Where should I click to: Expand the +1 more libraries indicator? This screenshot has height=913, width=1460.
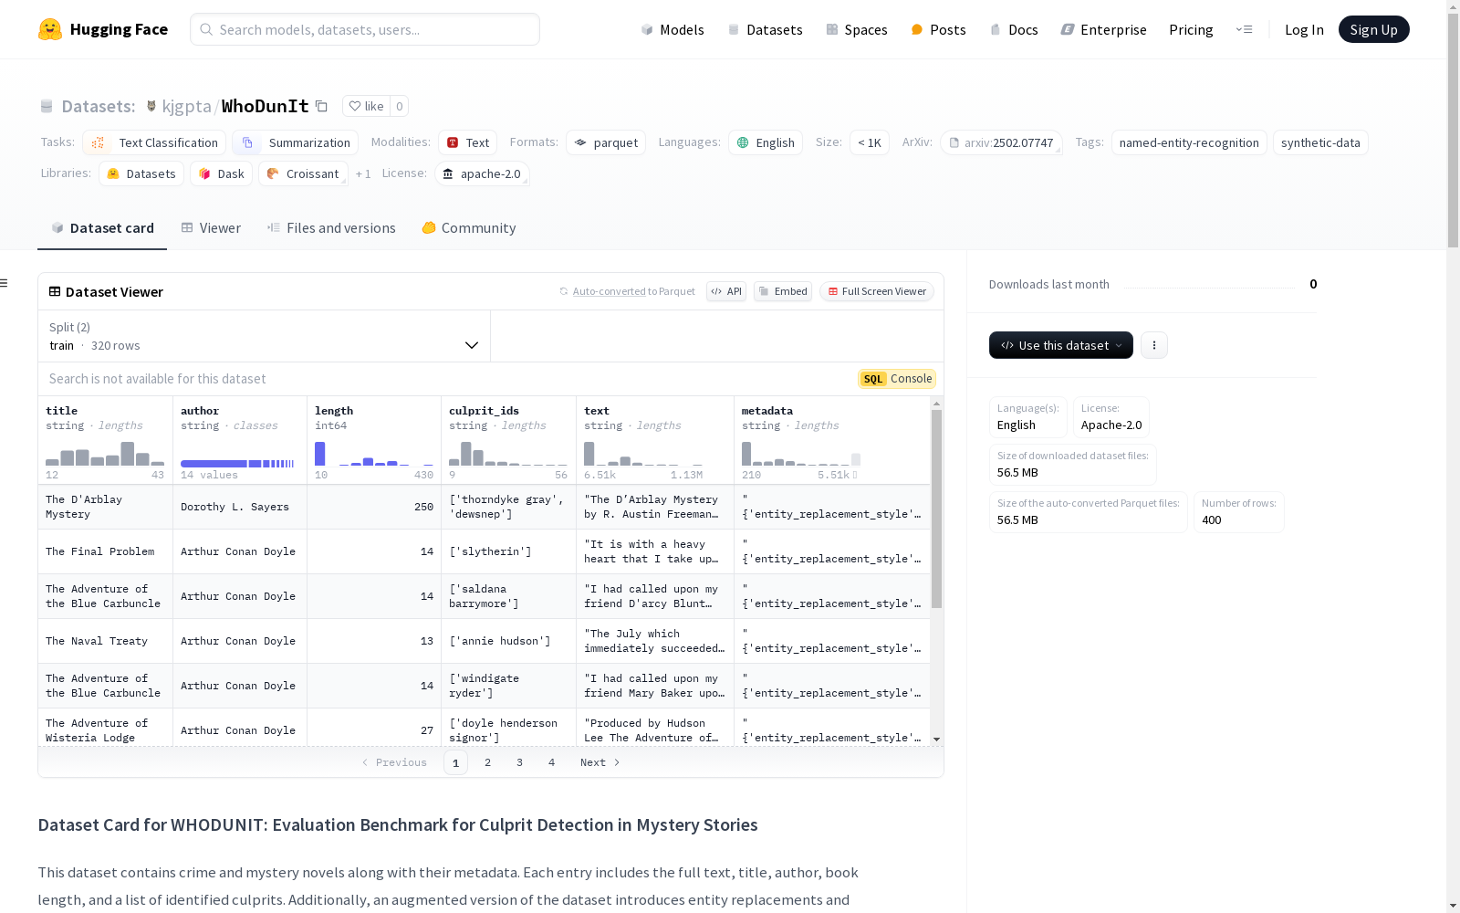click(x=363, y=173)
